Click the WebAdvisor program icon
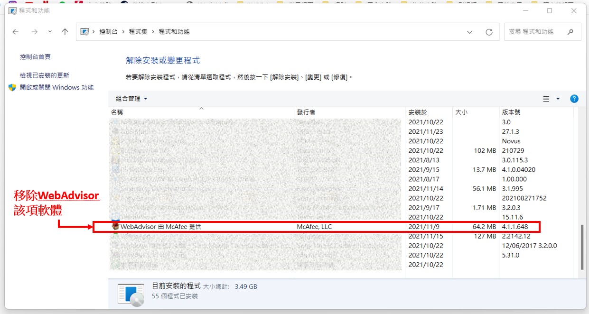 115,227
